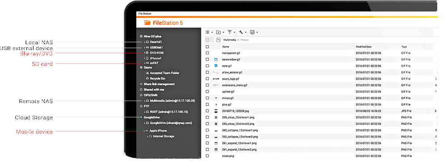
Task: Click the create new folder icon
Action: [x=219, y=32]
